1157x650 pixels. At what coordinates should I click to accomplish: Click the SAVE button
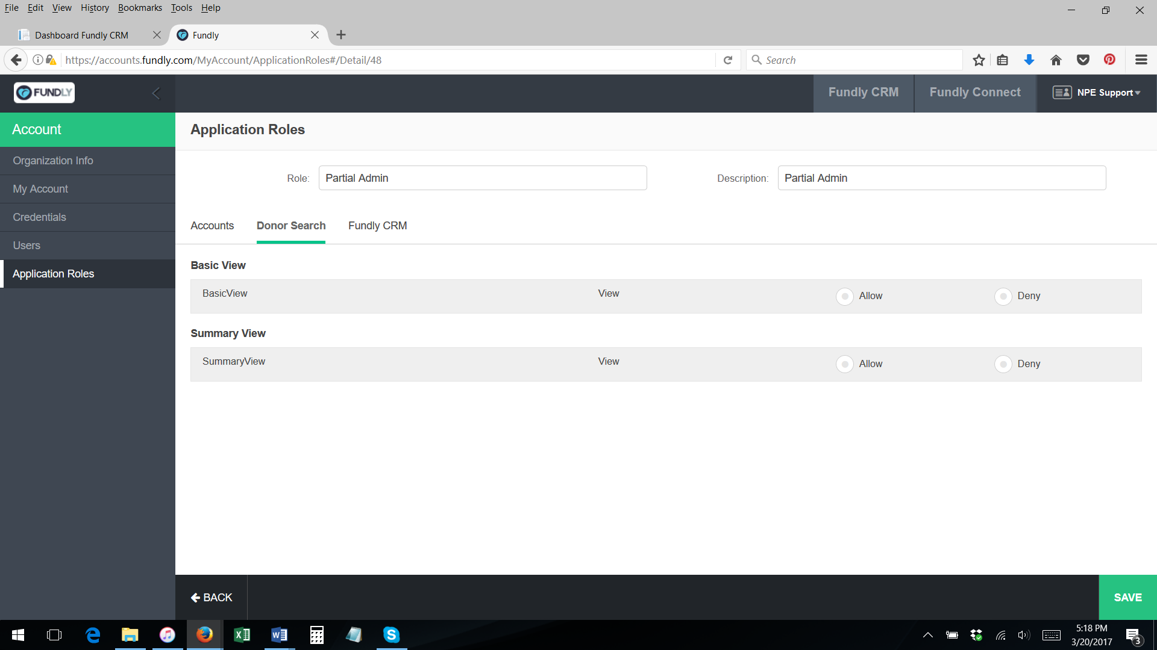pyautogui.click(x=1127, y=598)
